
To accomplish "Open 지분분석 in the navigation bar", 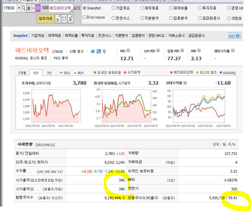I will click(121, 35).
